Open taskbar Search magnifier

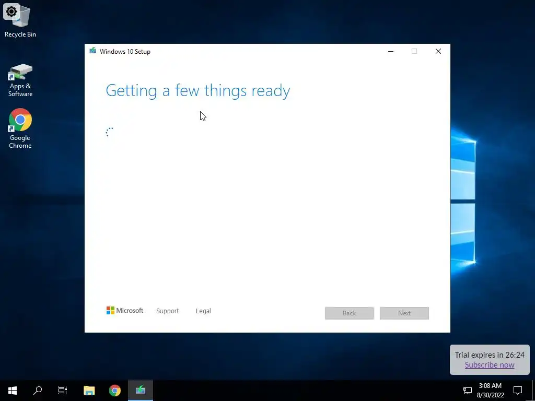38,391
